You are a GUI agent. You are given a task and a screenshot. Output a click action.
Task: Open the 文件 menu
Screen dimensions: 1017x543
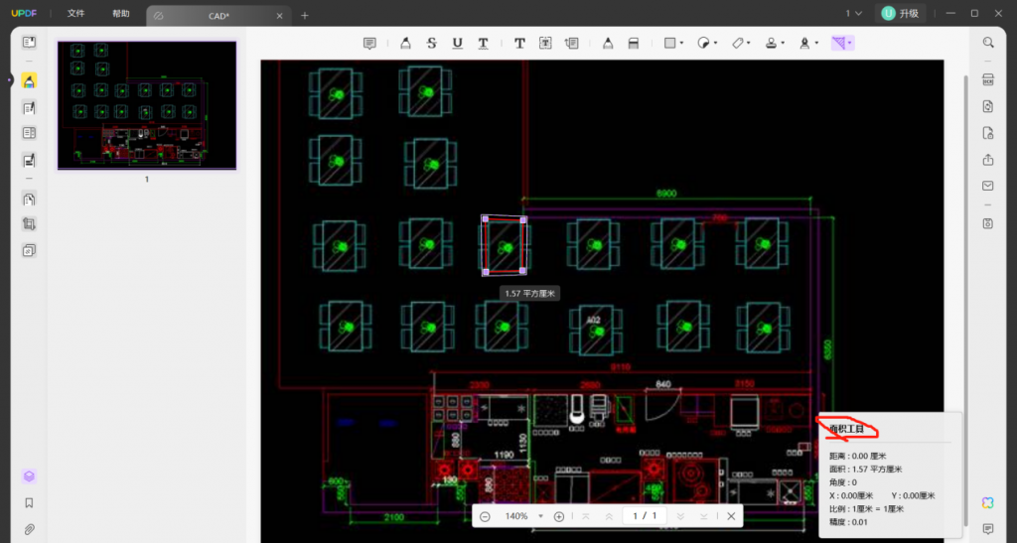point(75,14)
